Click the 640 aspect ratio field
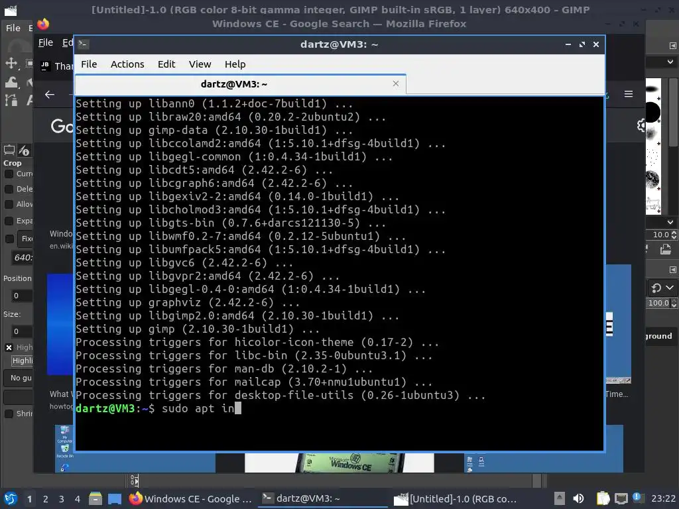 click(23, 258)
